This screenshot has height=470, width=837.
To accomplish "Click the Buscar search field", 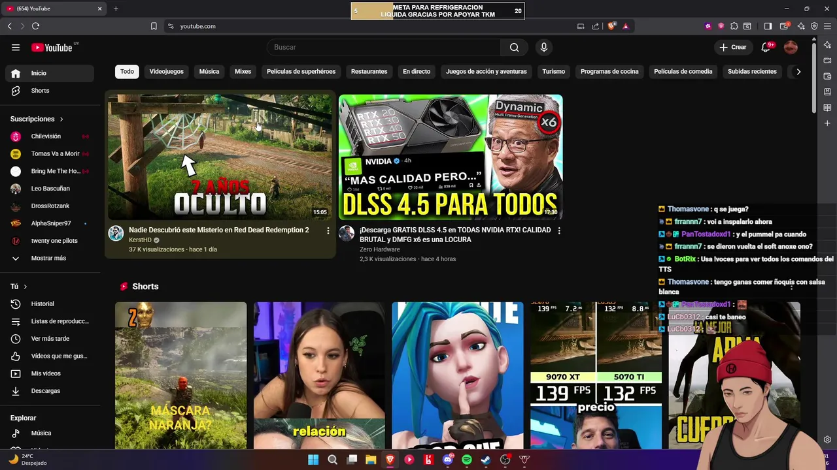I will 384,47.
